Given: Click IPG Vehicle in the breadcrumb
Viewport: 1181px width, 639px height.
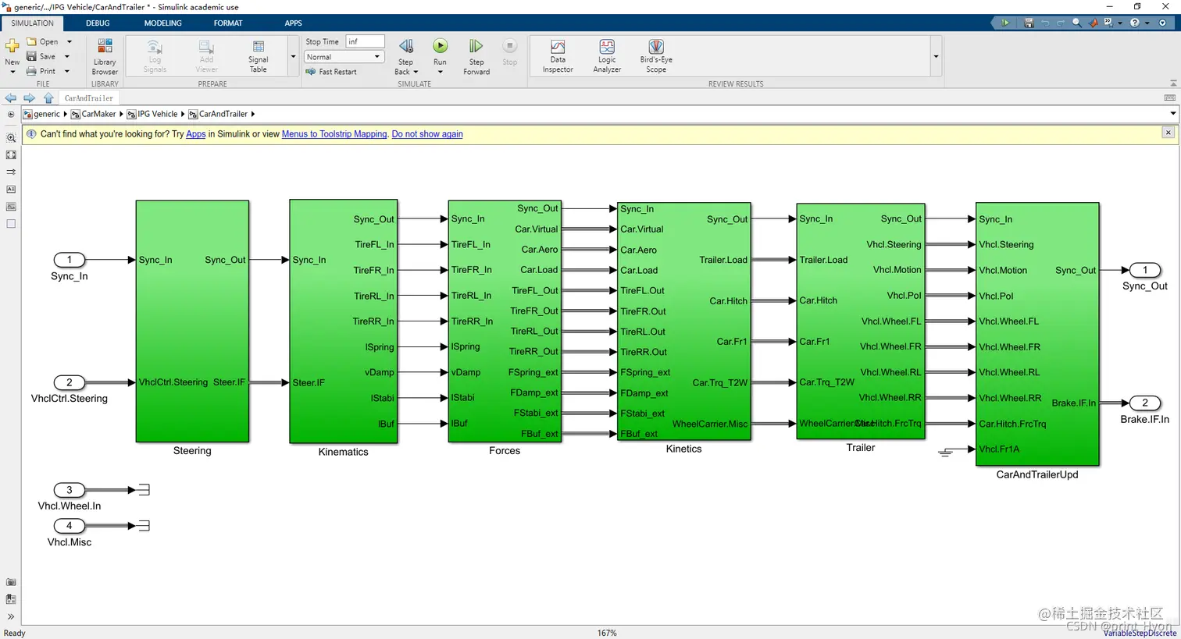Looking at the screenshot, I should pos(158,114).
